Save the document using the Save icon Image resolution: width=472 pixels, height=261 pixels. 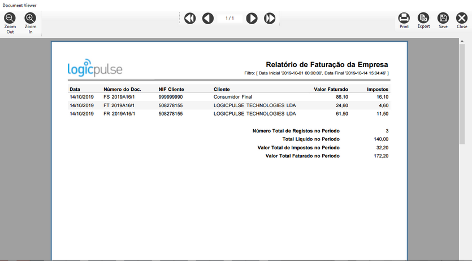click(443, 18)
